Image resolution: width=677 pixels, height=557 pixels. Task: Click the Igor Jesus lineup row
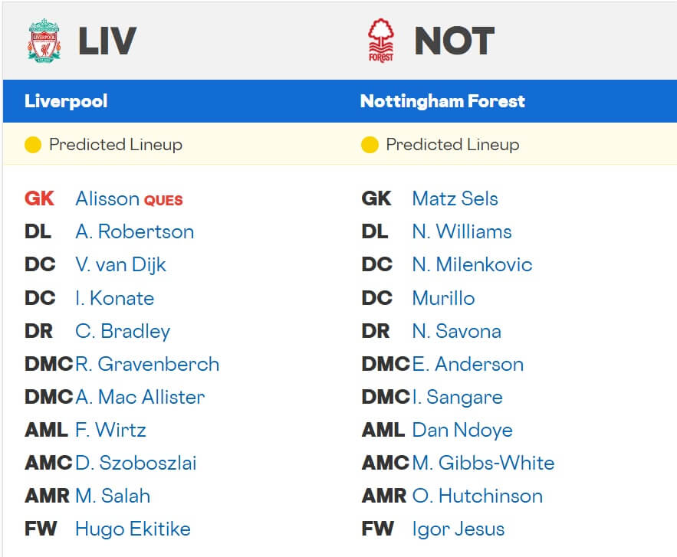pyautogui.click(x=459, y=529)
